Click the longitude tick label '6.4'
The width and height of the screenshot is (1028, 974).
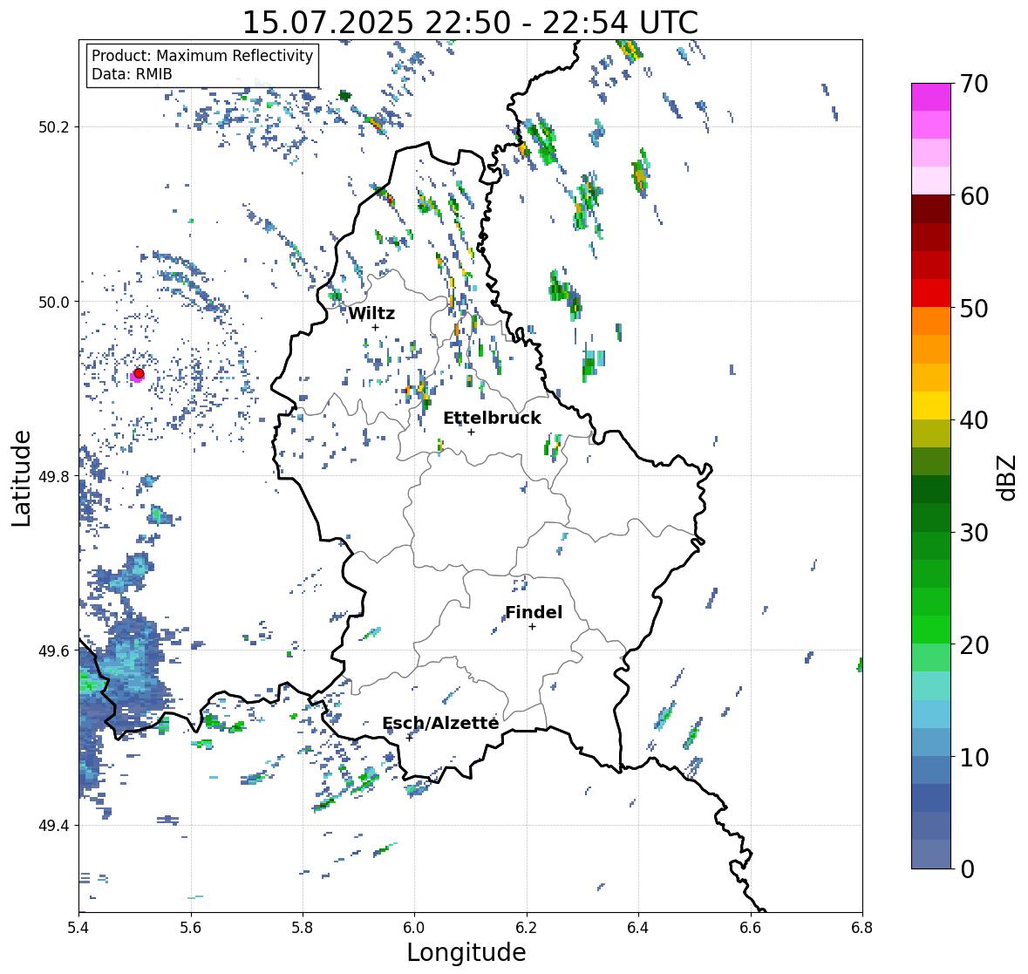(x=638, y=927)
